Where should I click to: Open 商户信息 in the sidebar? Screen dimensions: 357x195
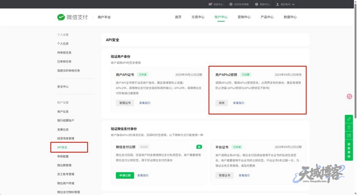(63, 111)
